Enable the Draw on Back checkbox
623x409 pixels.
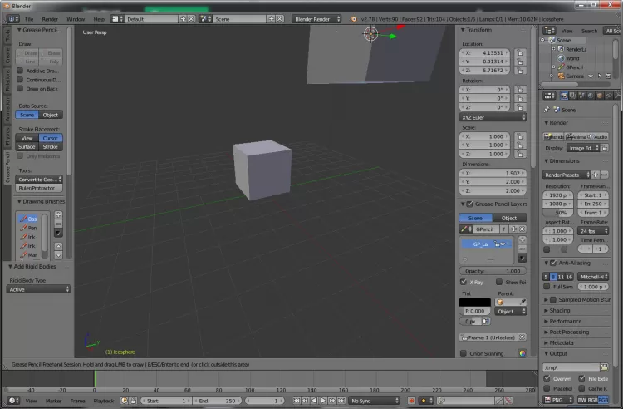coord(20,88)
